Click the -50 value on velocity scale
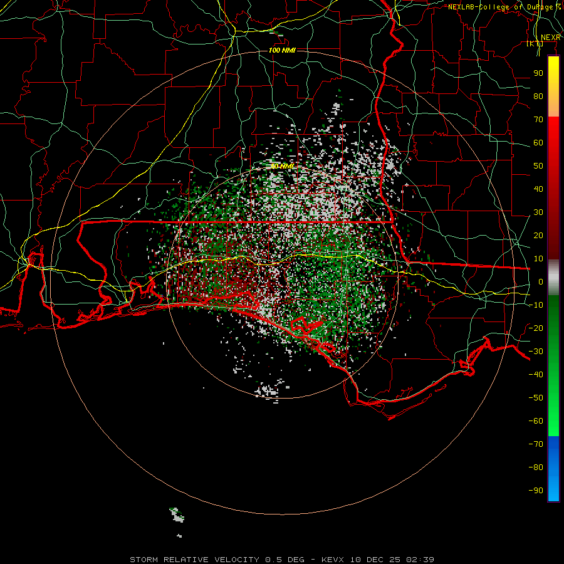 coord(536,398)
